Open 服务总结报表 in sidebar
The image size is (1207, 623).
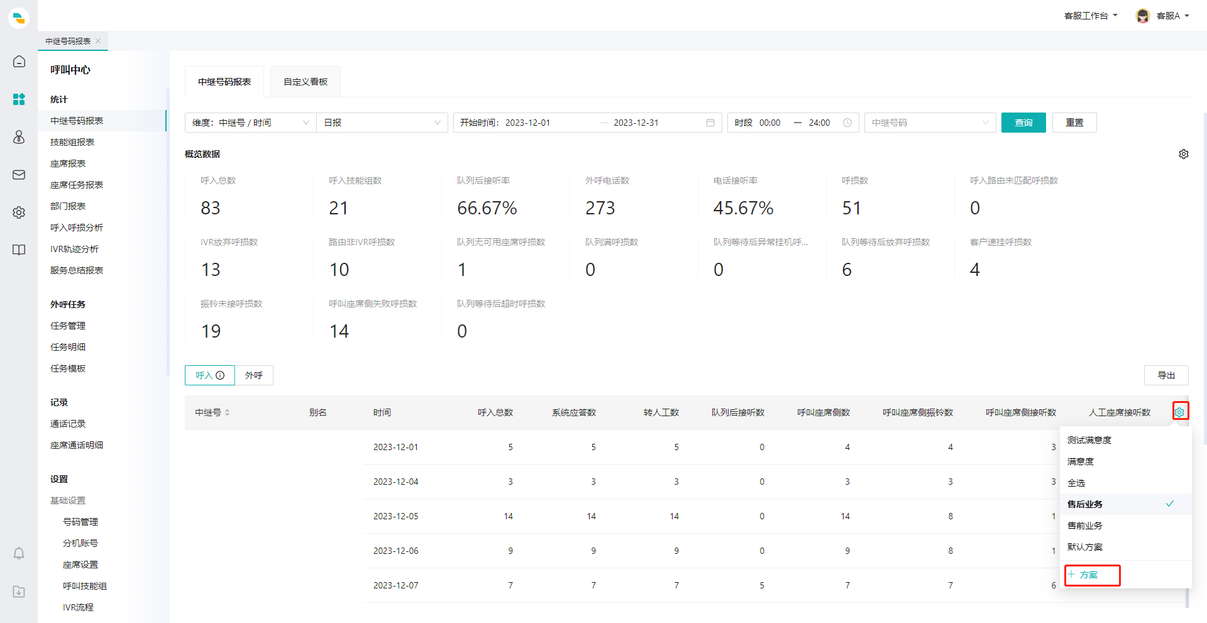coord(77,270)
